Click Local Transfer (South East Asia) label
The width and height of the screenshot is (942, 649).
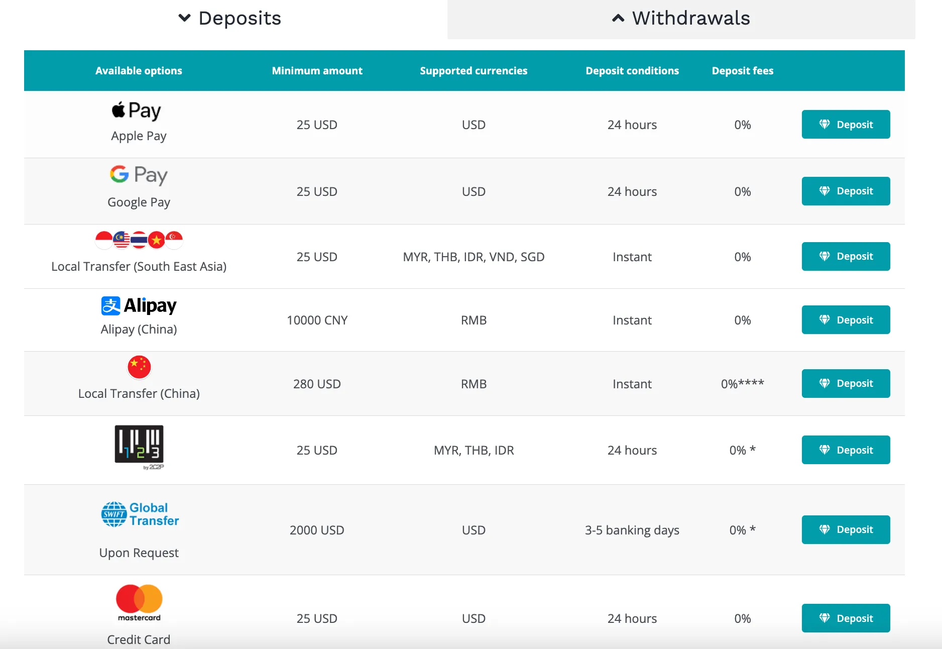(x=139, y=266)
